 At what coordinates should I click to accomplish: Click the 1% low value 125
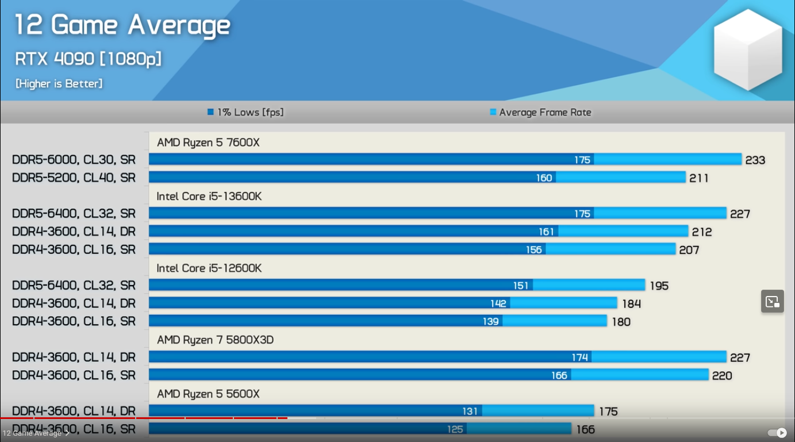(455, 429)
